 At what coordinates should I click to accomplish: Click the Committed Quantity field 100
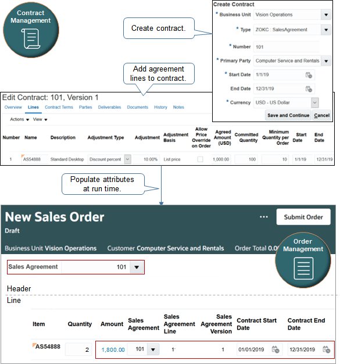pyautogui.click(x=246, y=159)
